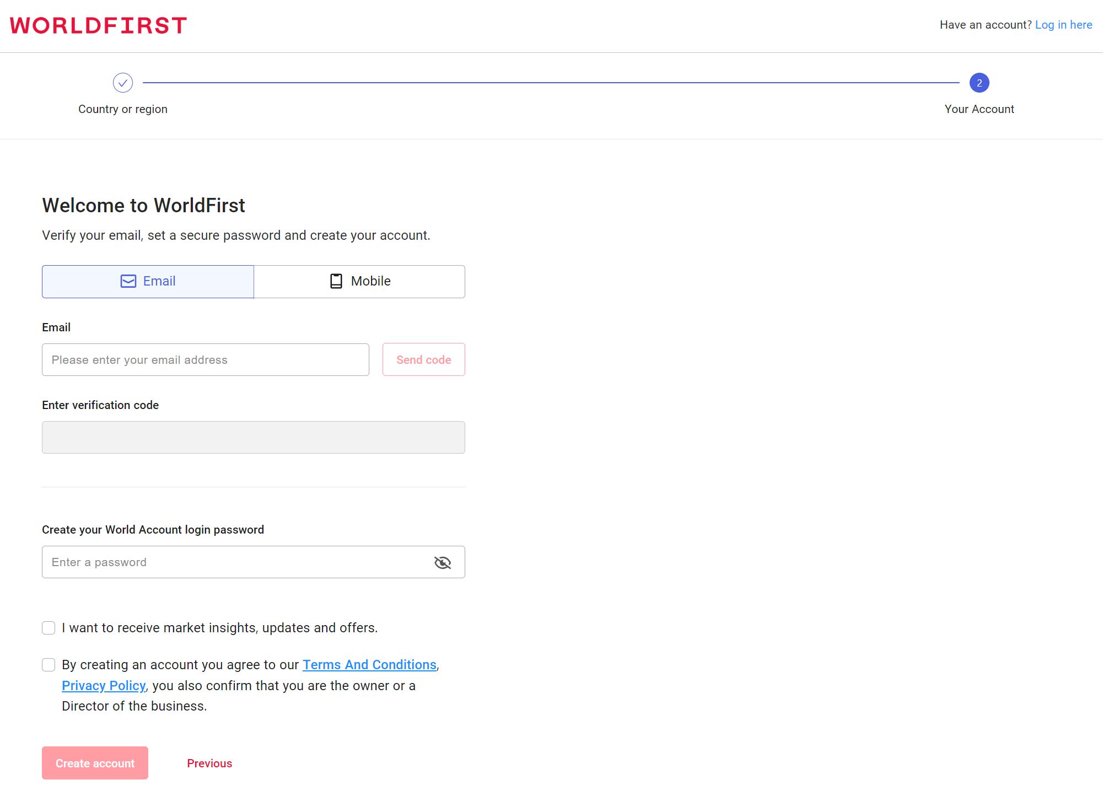Click into the Enter a password field

point(237,562)
